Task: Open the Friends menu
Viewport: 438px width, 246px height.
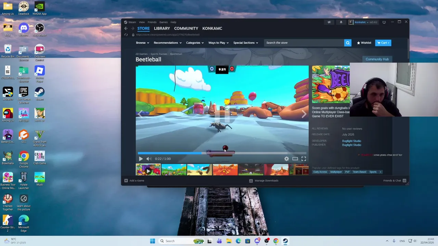Action: [152, 22]
